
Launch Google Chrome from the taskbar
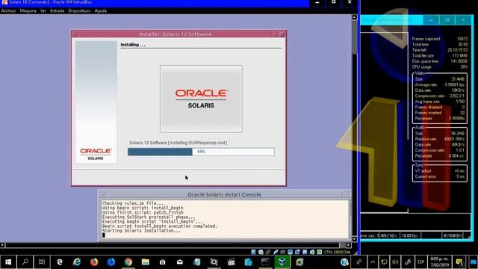coord(128,262)
